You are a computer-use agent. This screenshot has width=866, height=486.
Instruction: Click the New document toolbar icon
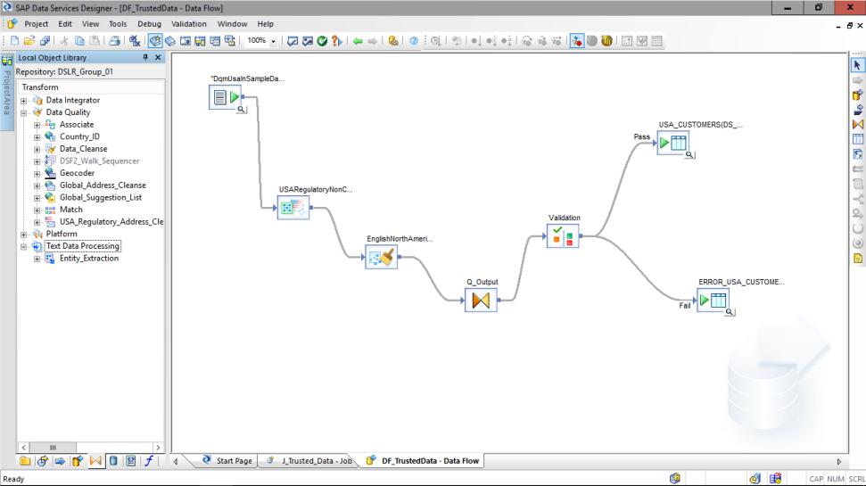pos(15,41)
